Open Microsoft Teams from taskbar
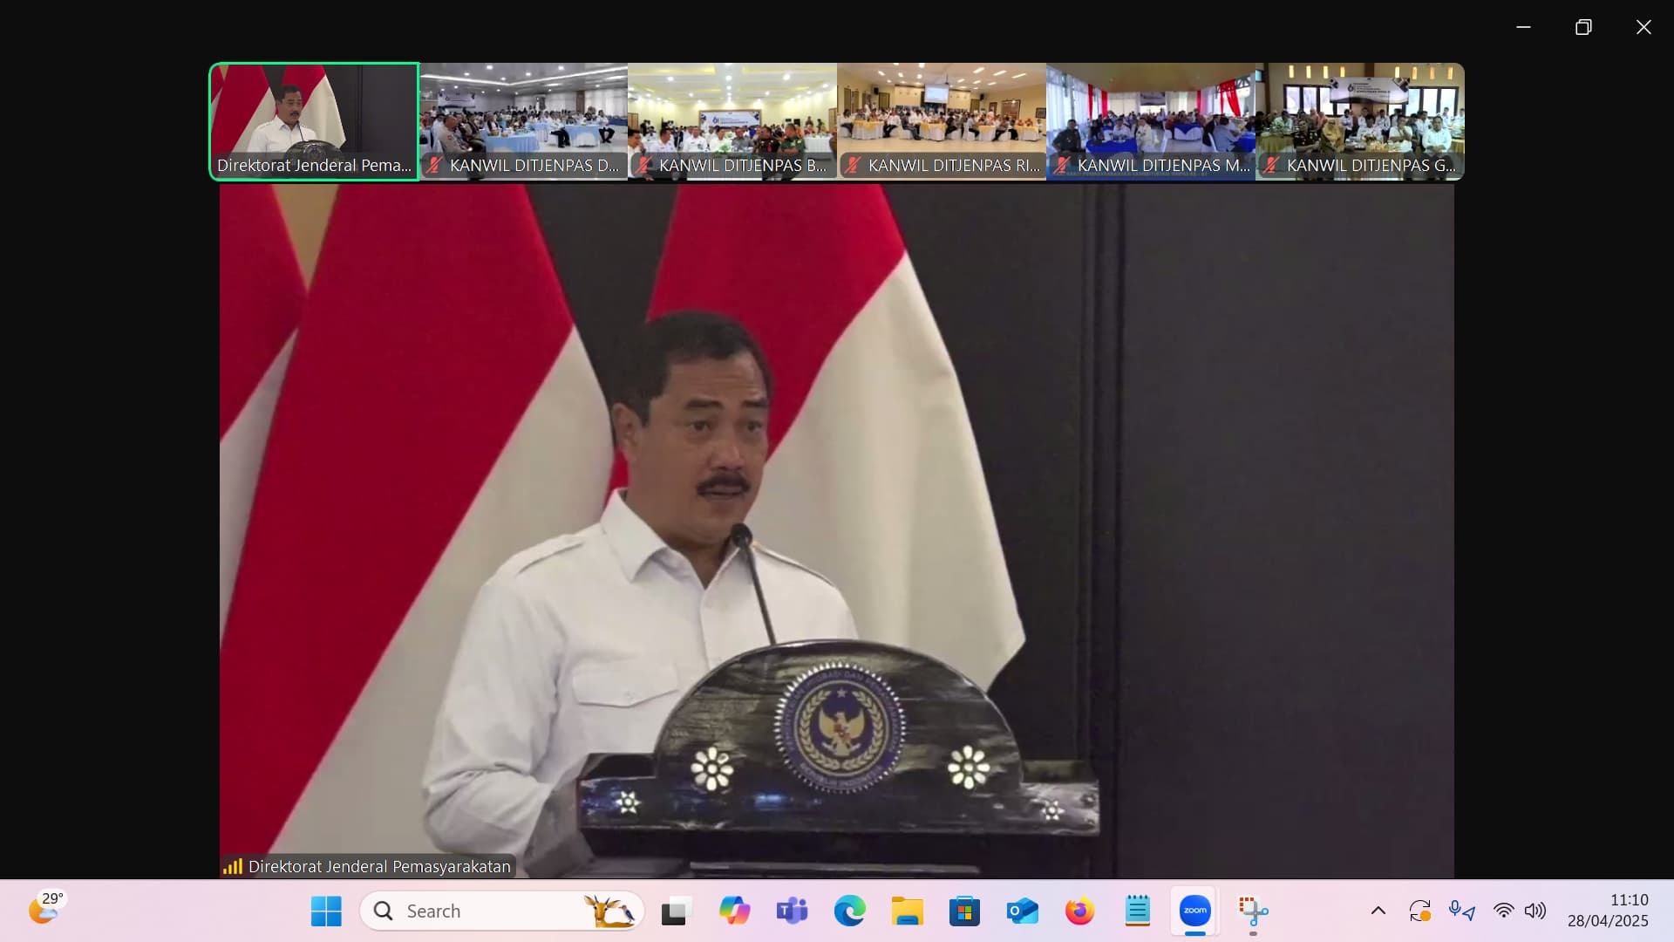This screenshot has height=942, width=1674. (x=792, y=911)
